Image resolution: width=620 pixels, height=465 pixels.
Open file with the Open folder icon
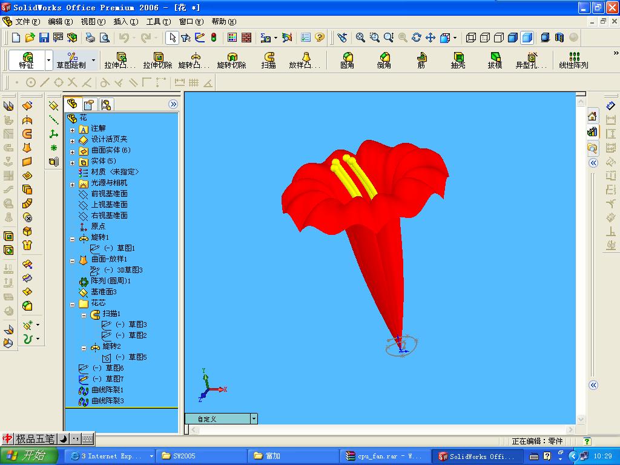(x=30, y=38)
